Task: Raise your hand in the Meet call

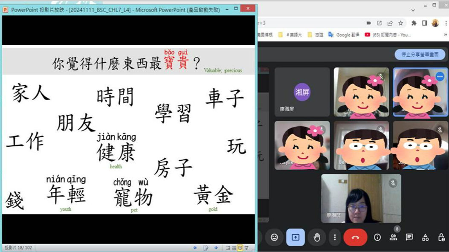Action: [317, 237]
